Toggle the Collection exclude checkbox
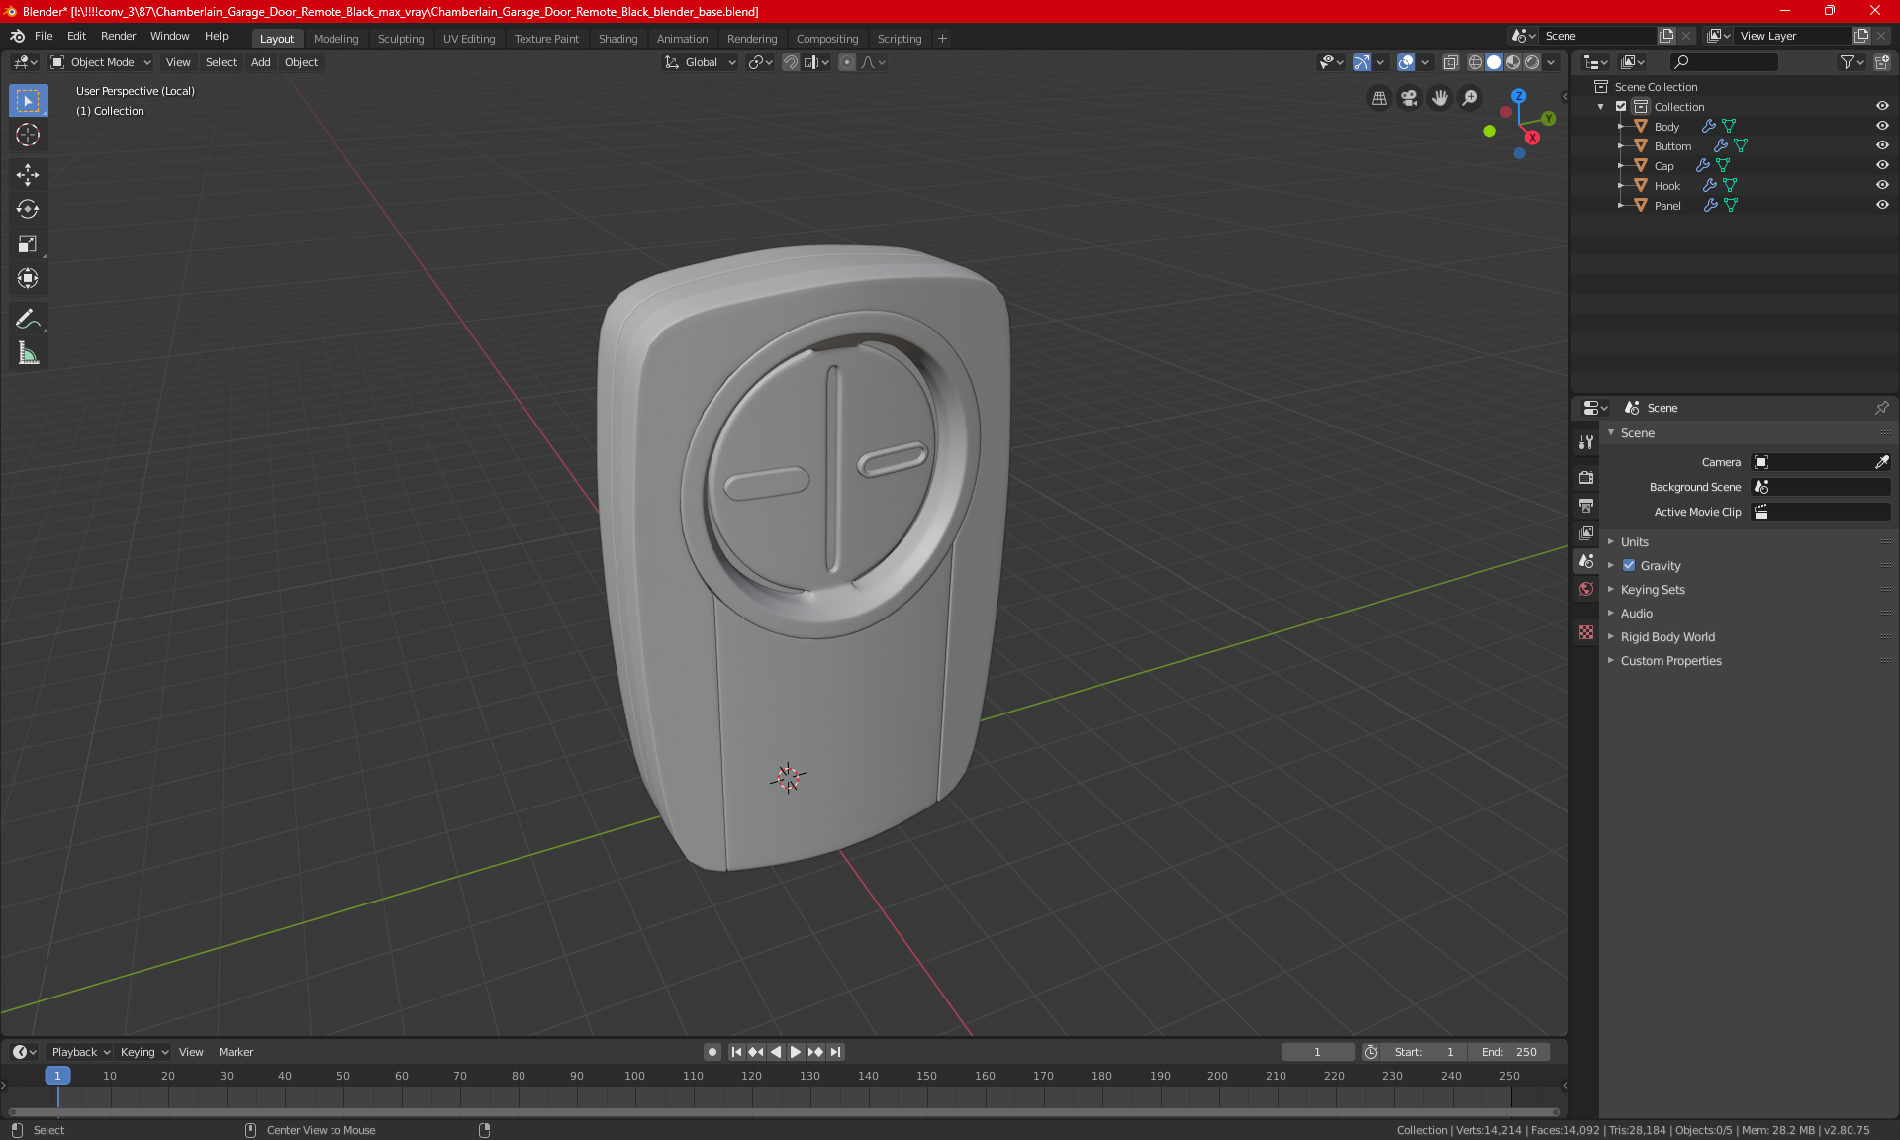 click(1621, 106)
